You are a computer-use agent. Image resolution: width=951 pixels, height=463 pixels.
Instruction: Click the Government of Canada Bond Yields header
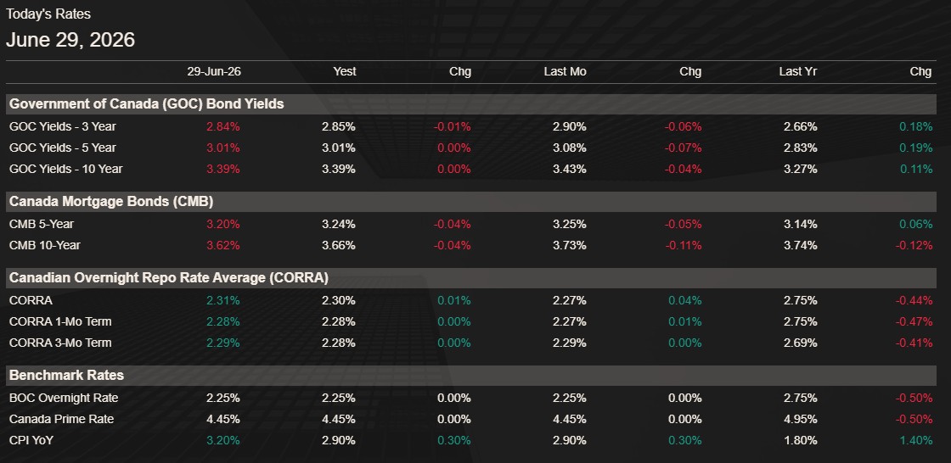[146, 104]
